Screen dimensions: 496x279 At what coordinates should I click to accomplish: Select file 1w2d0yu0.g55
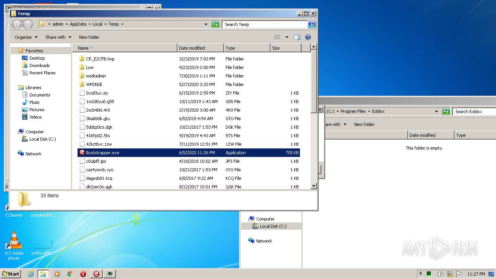(188, 102)
